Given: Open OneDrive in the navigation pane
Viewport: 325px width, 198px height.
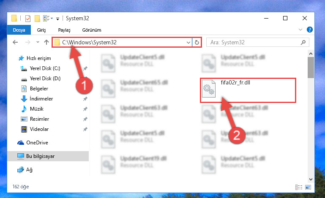Looking at the screenshot, I should coord(37,143).
